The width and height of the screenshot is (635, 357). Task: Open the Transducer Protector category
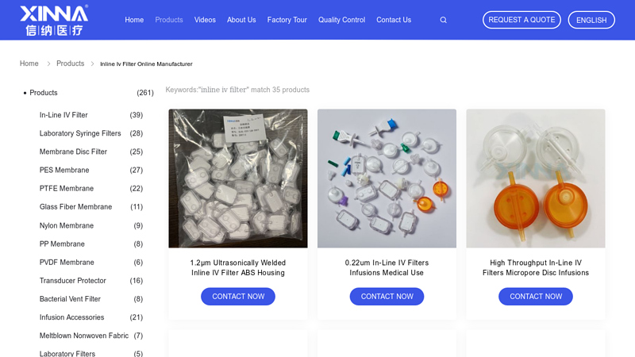pos(73,281)
